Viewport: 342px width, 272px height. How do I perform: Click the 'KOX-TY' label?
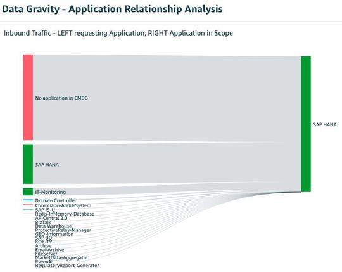(44, 242)
